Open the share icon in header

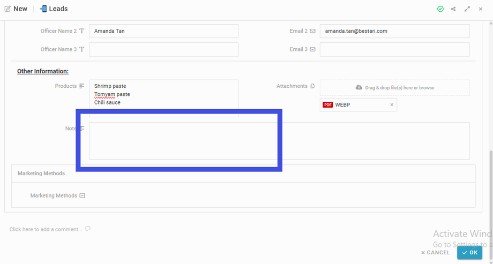click(453, 9)
